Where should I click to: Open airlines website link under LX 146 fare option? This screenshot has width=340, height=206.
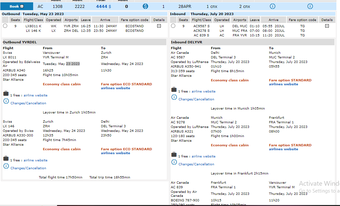116,153
